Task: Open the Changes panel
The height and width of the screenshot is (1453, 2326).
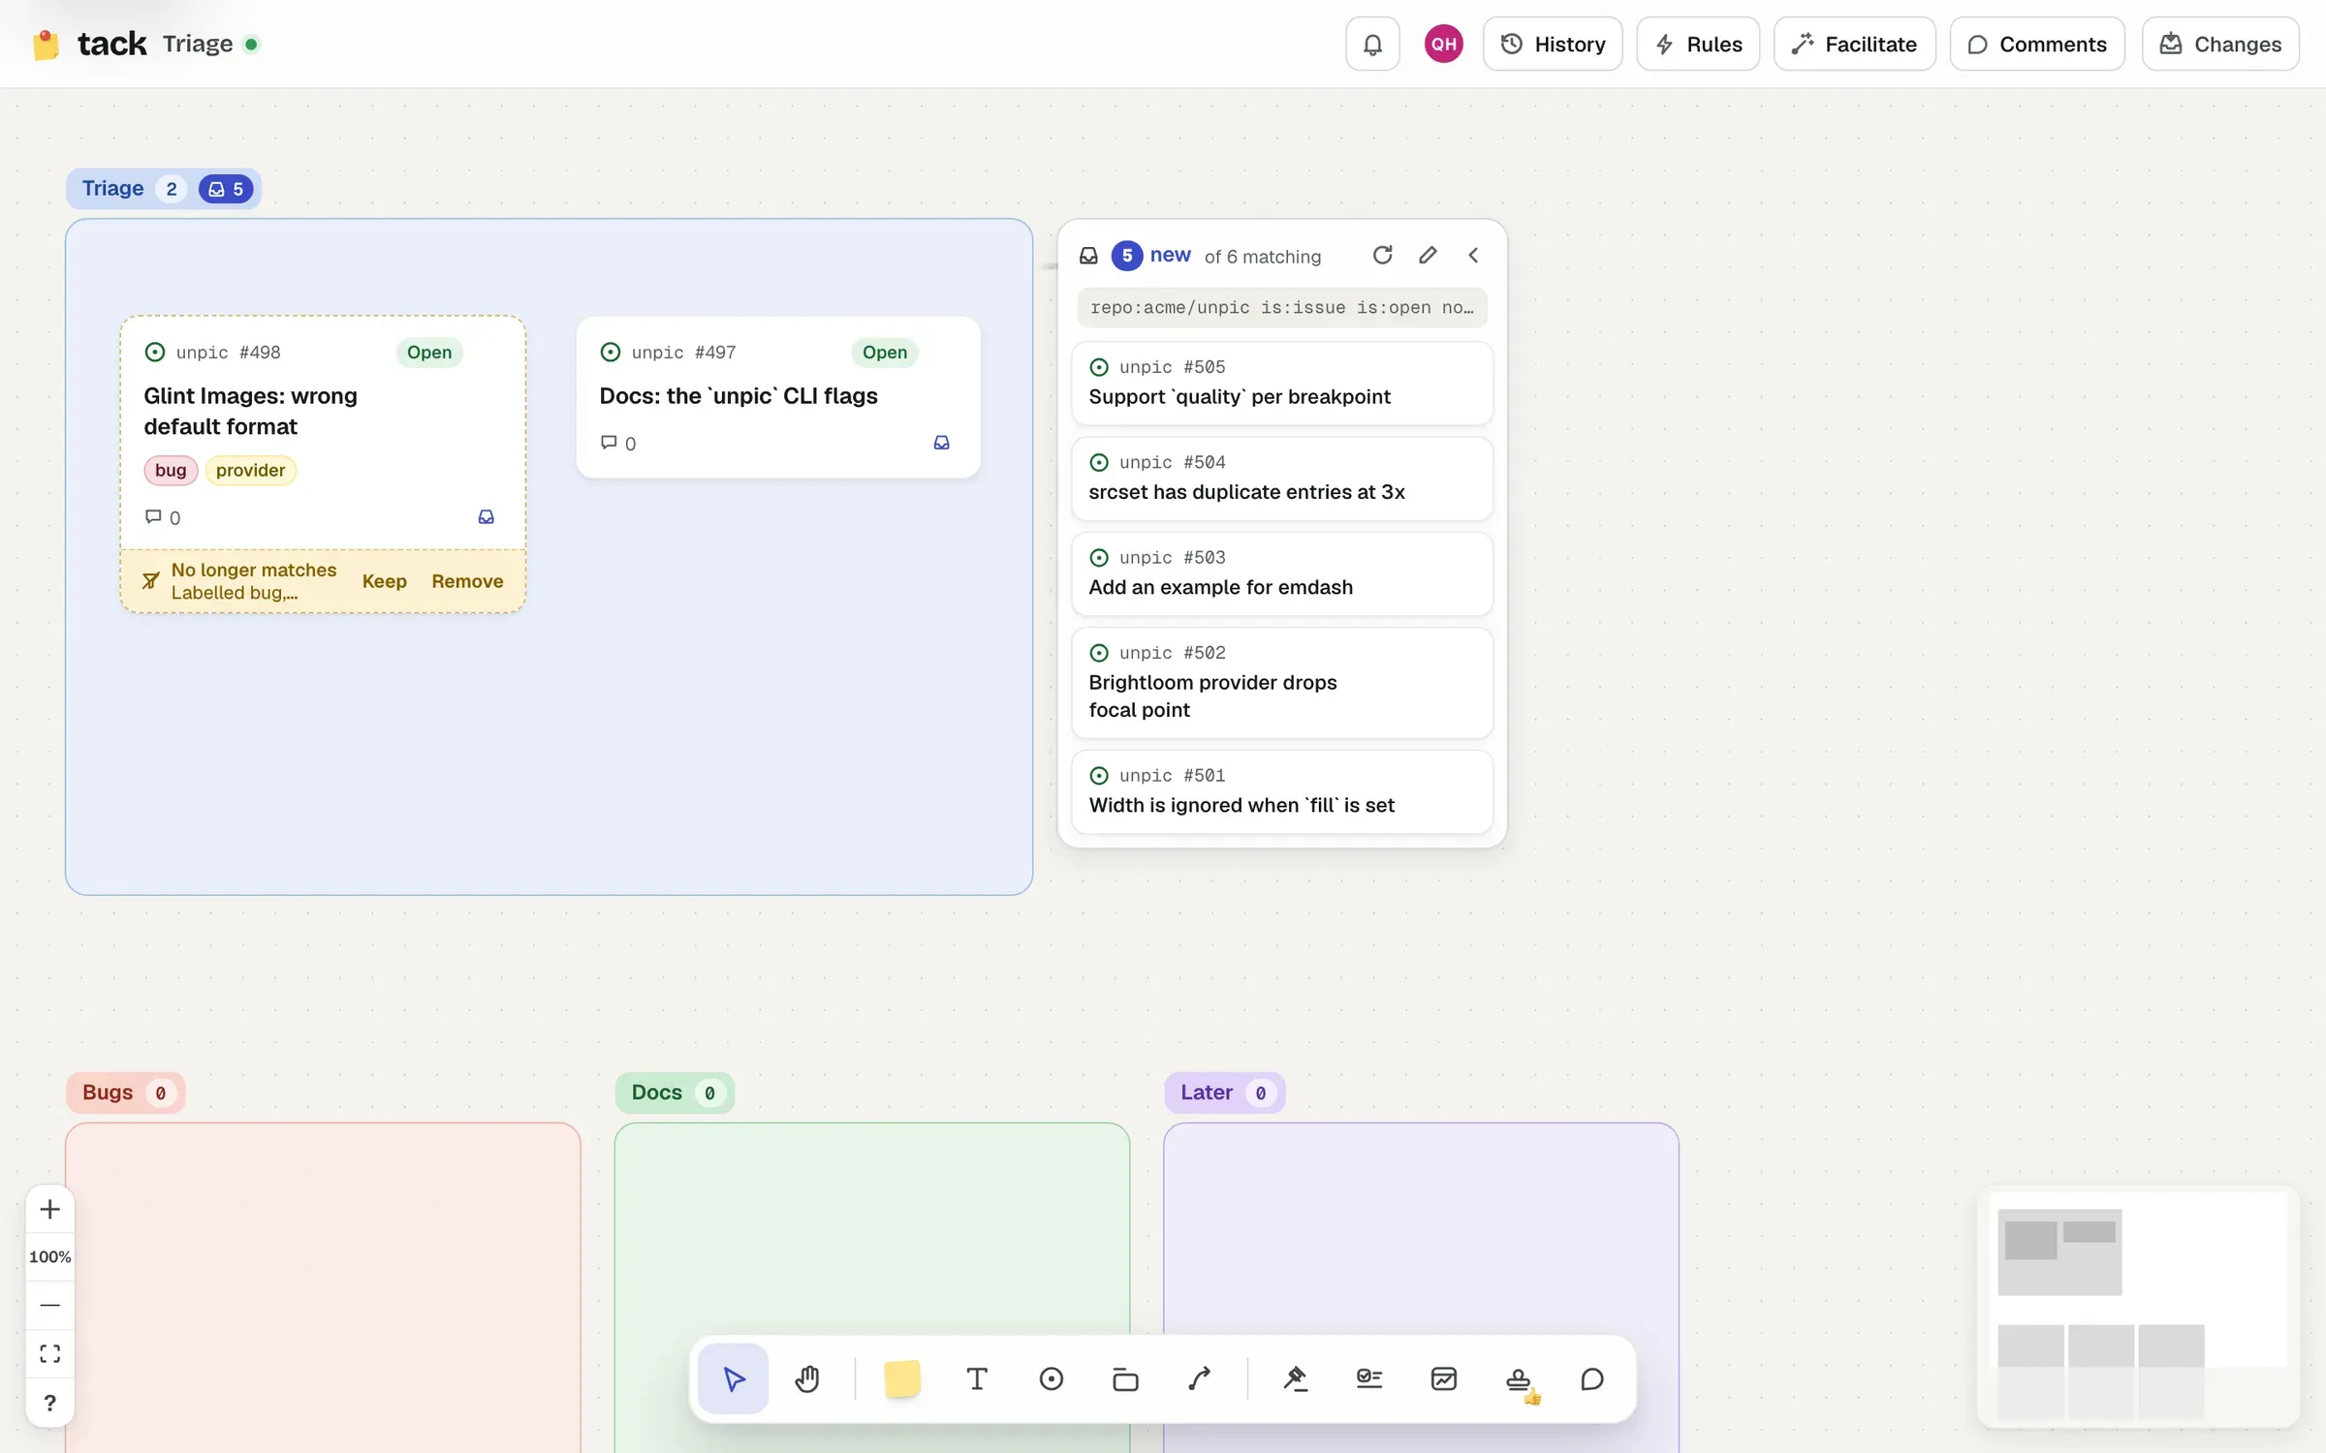Action: (2220, 44)
